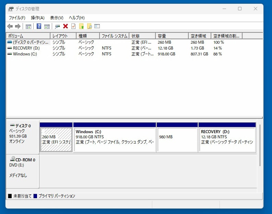Click the back arrow toolbar icon
272x214 pixels.
10,26
